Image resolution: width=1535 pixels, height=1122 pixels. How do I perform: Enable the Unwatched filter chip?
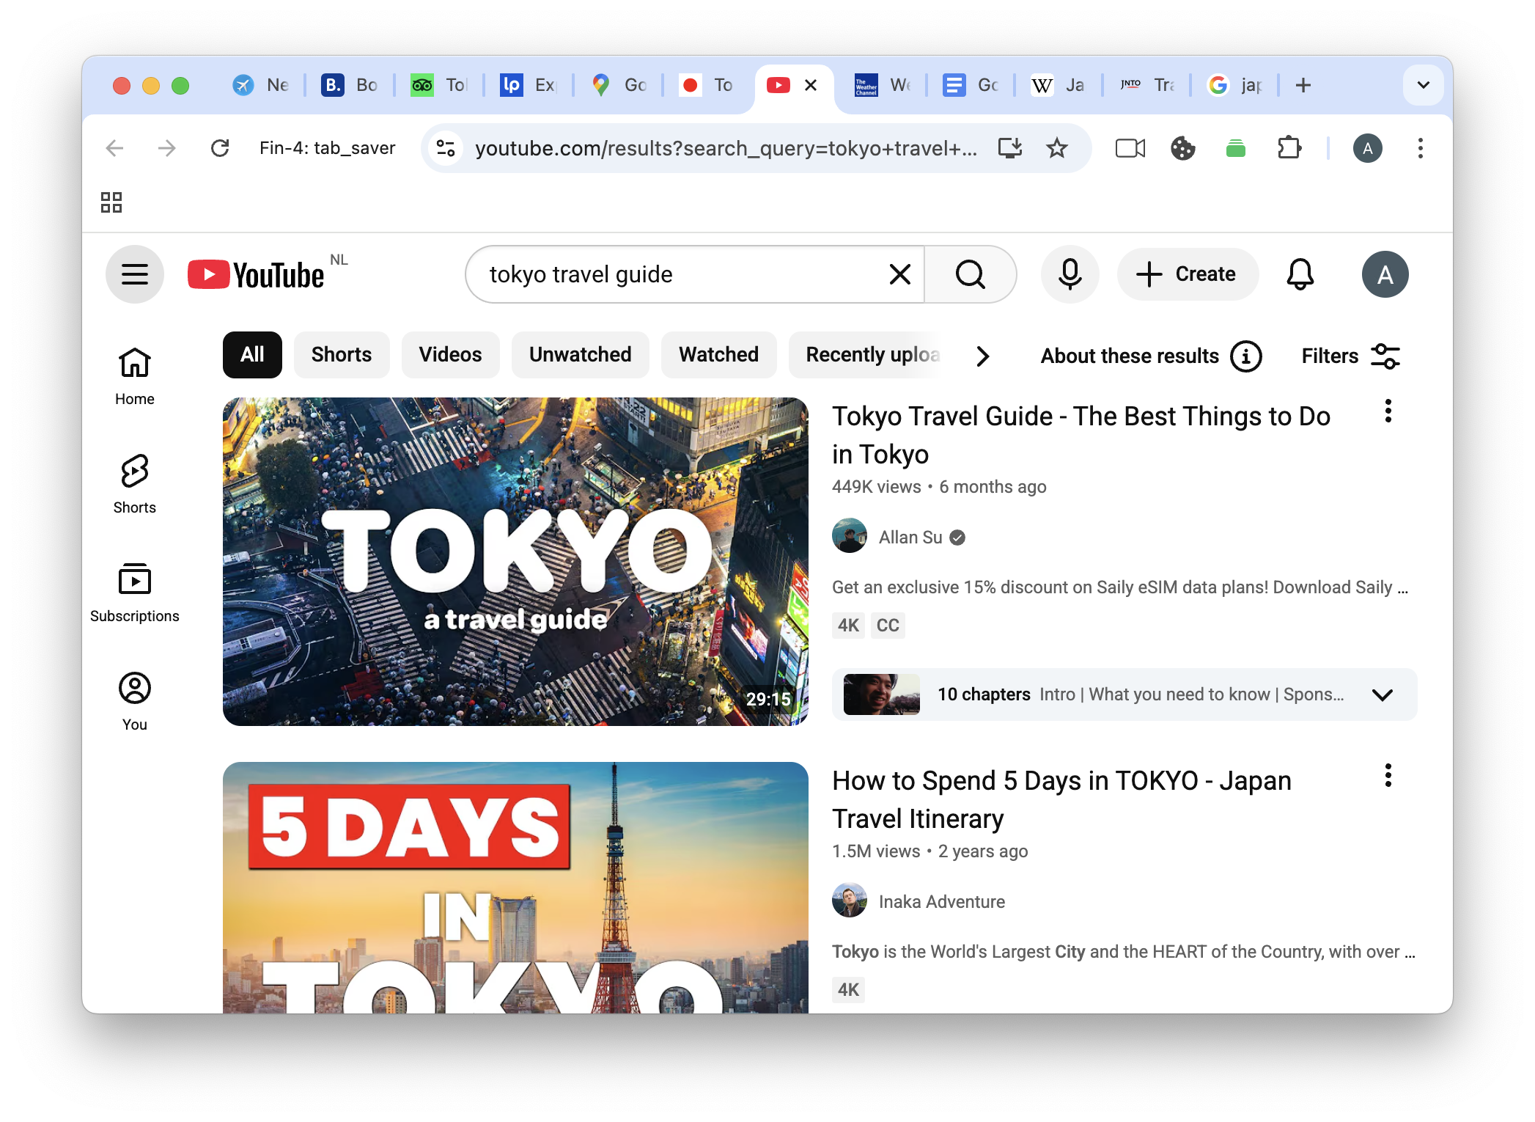580,355
